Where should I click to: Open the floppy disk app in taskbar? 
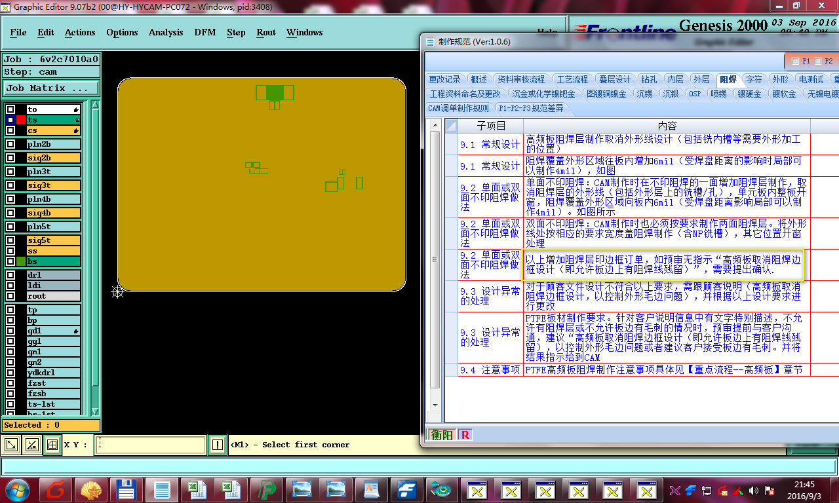(126, 490)
